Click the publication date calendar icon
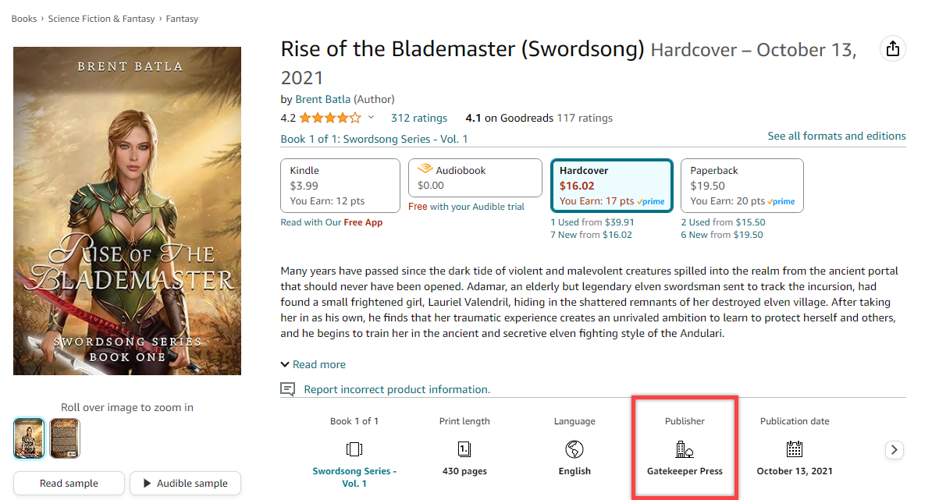 (x=795, y=449)
